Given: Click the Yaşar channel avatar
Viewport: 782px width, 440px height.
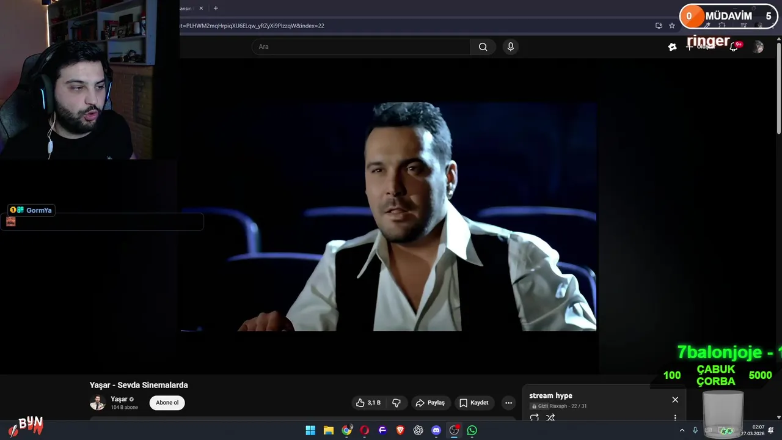Looking at the screenshot, I should tap(98, 403).
